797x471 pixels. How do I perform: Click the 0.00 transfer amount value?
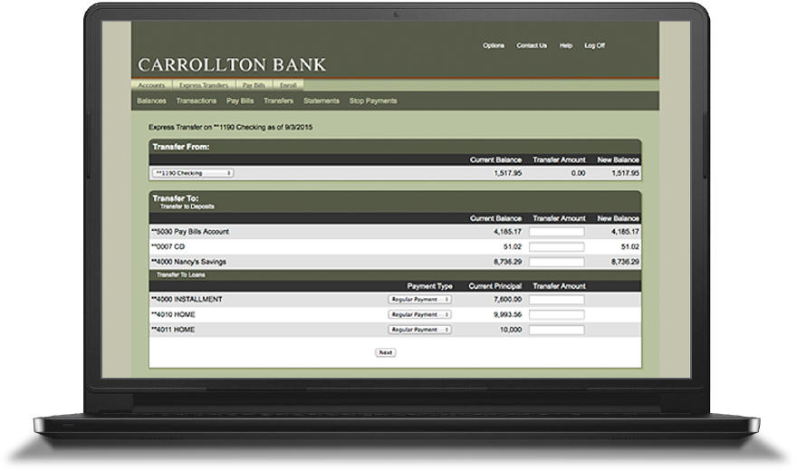point(578,173)
